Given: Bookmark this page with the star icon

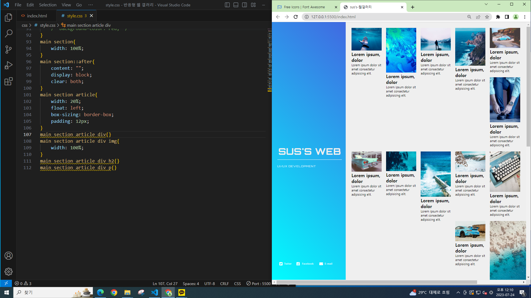Looking at the screenshot, I should tap(487, 17).
